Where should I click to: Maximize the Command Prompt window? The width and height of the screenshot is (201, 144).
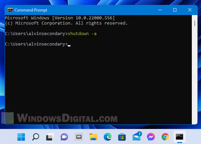[x=175, y=10]
